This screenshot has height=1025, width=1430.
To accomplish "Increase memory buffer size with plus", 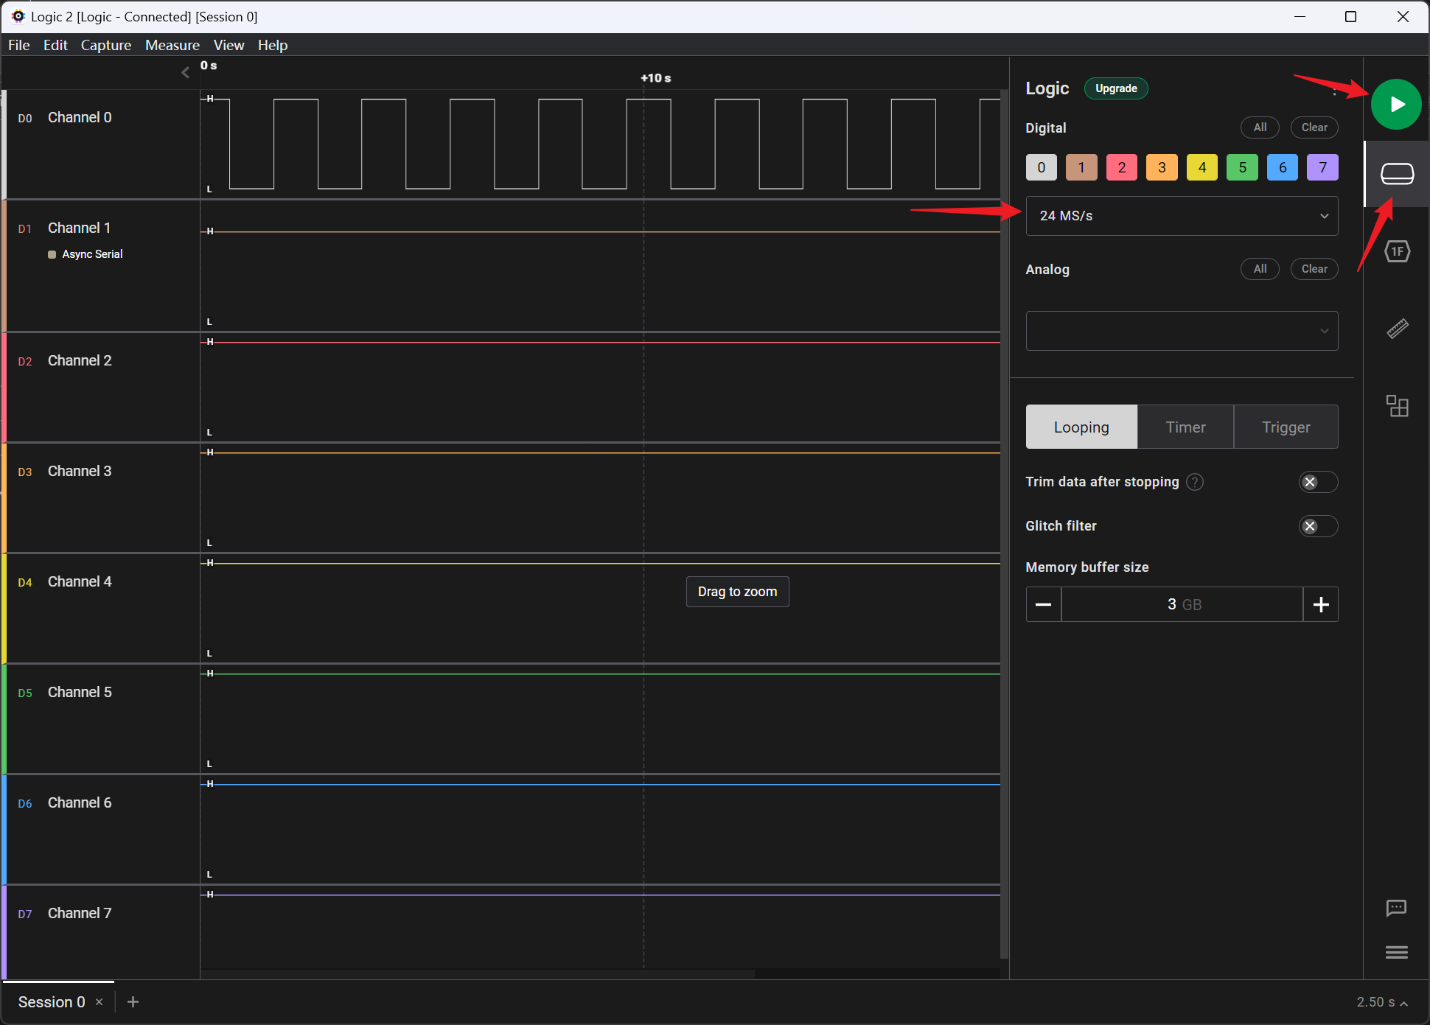I will [1320, 605].
